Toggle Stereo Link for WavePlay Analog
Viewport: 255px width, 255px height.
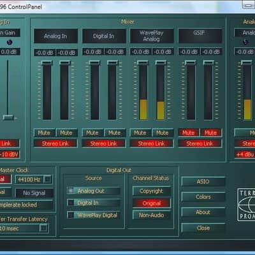point(152,143)
